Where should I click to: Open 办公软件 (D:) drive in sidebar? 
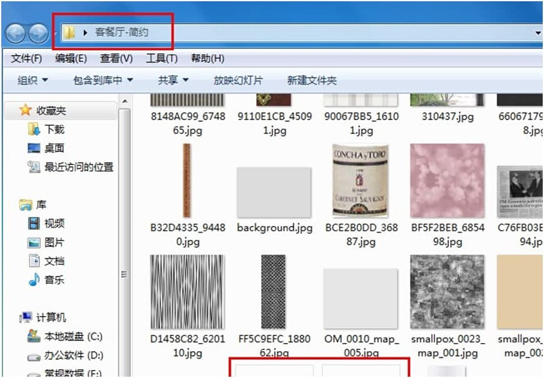[x=73, y=355]
